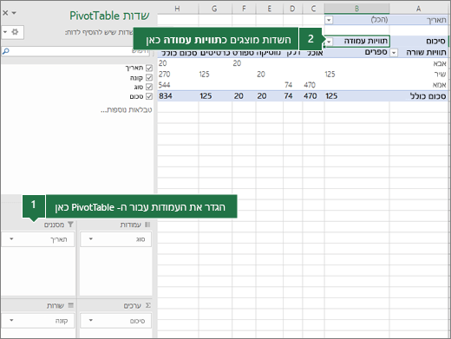Click the value 270 in the שיר row
451x339 pixels.
(164, 75)
